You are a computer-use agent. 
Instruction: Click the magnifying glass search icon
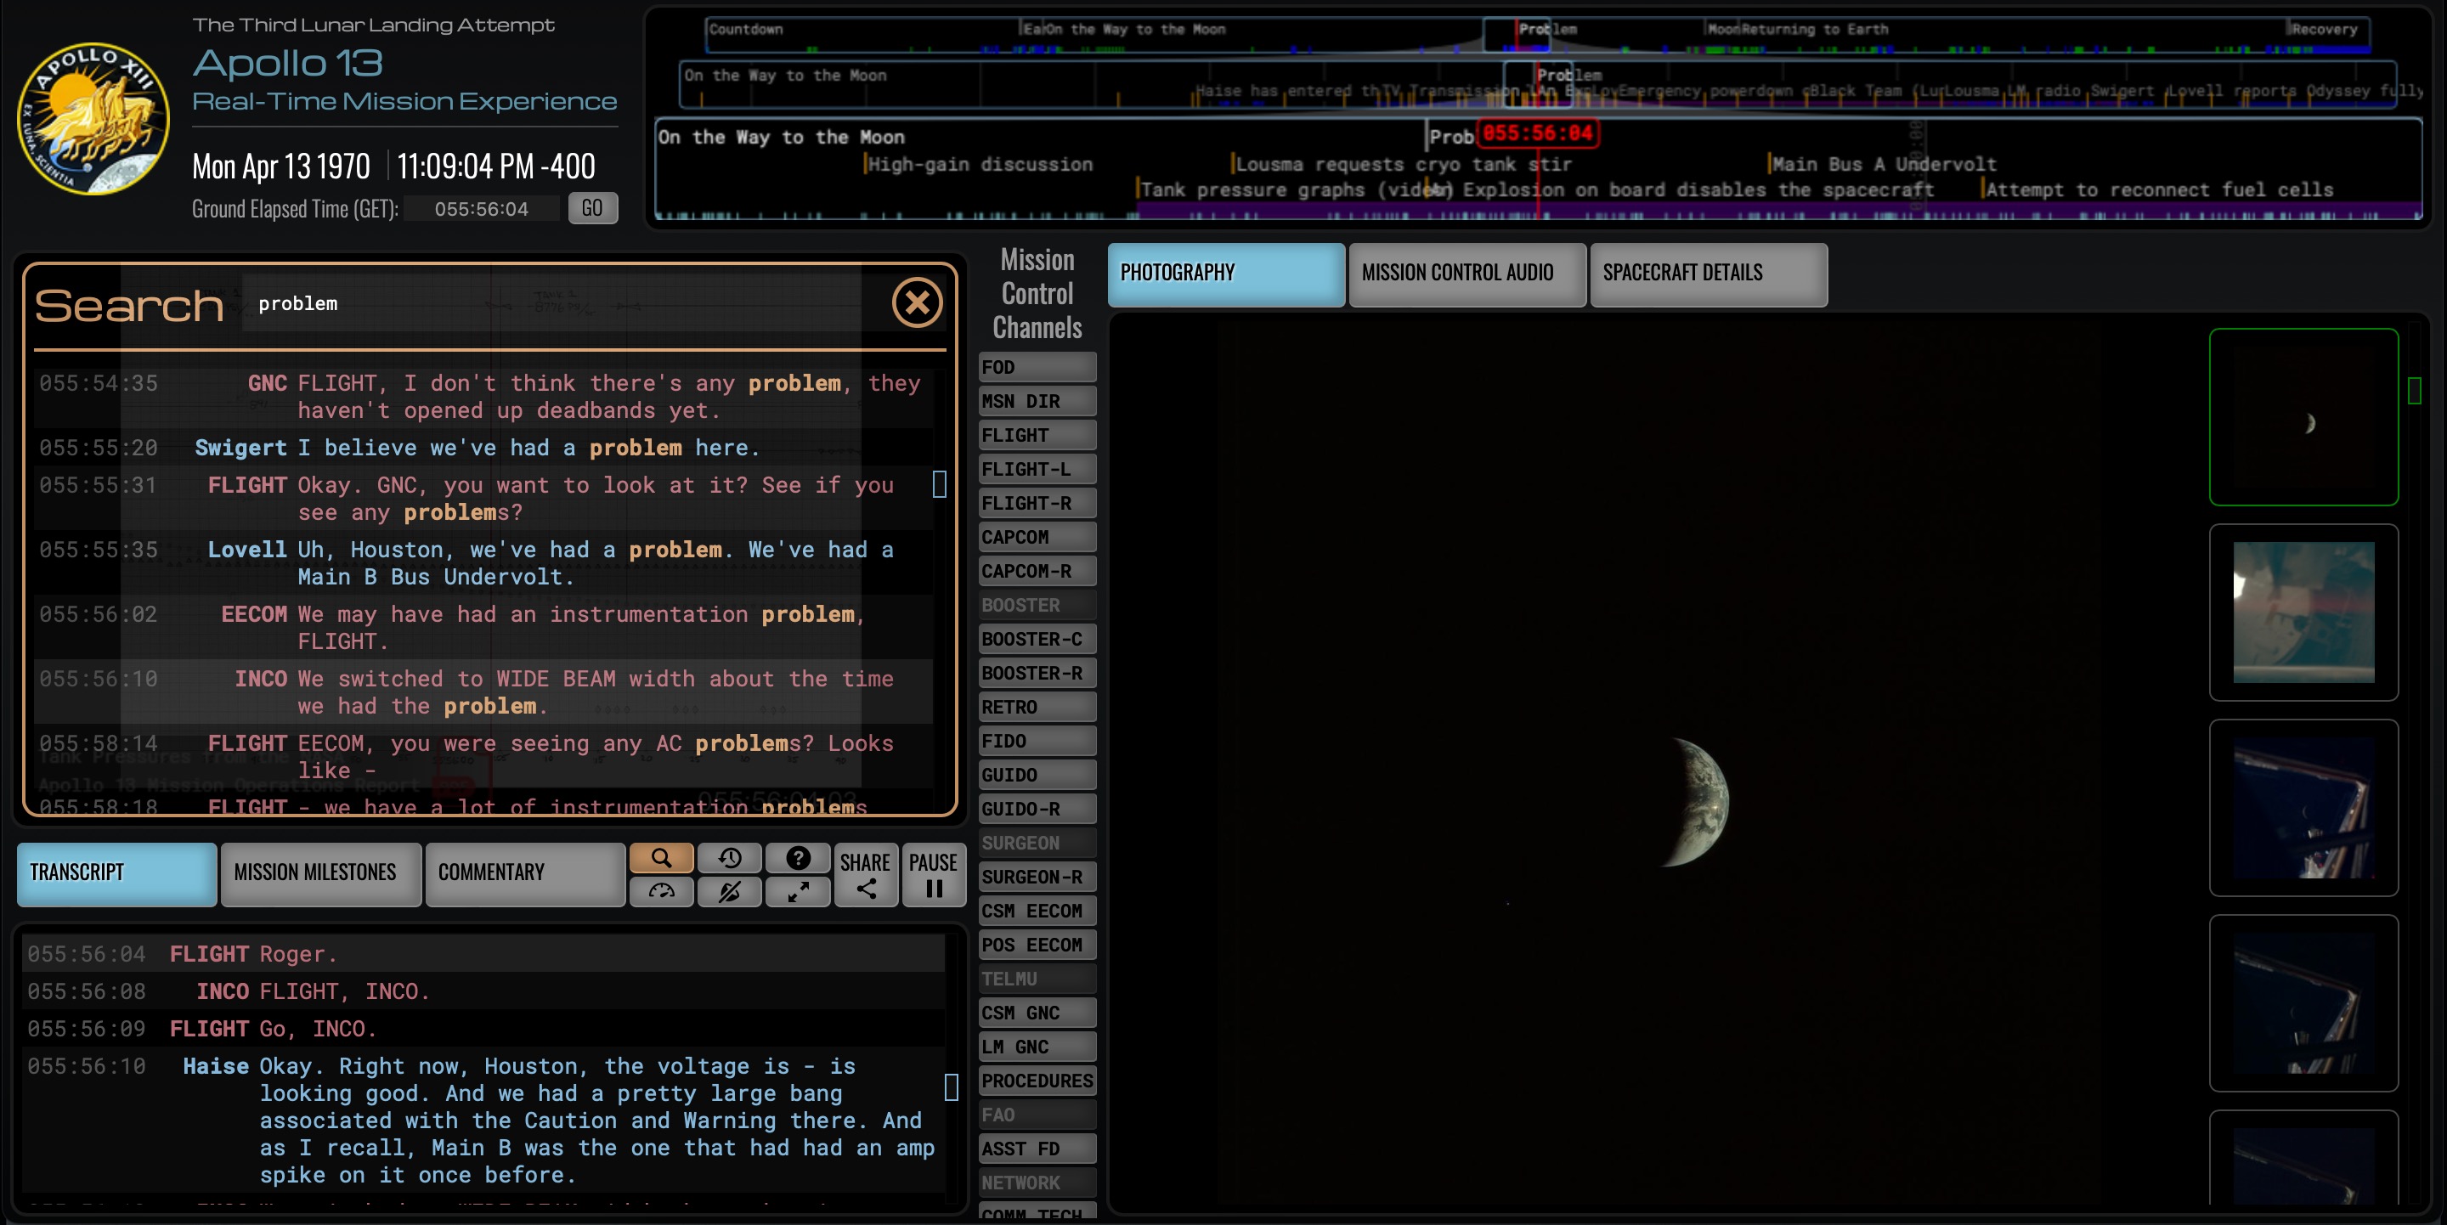pyautogui.click(x=661, y=857)
